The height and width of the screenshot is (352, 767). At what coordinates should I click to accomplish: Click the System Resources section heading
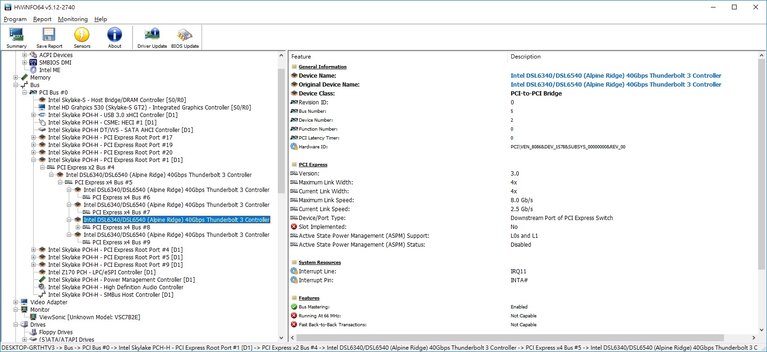319,263
